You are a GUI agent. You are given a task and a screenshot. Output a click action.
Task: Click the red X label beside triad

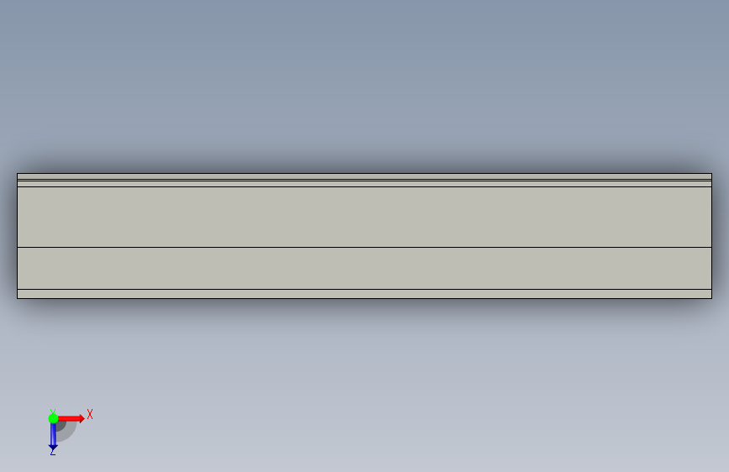click(x=90, y=414)
